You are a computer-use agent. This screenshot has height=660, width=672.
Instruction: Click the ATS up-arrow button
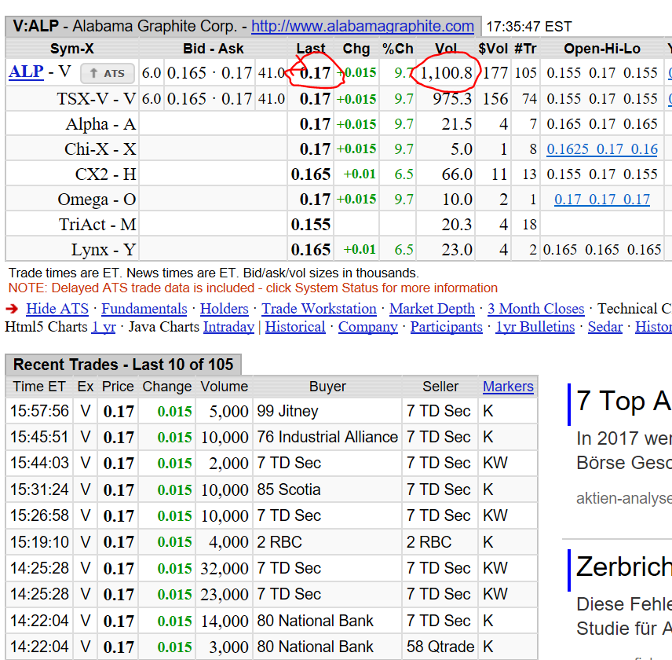click(108, 73)
